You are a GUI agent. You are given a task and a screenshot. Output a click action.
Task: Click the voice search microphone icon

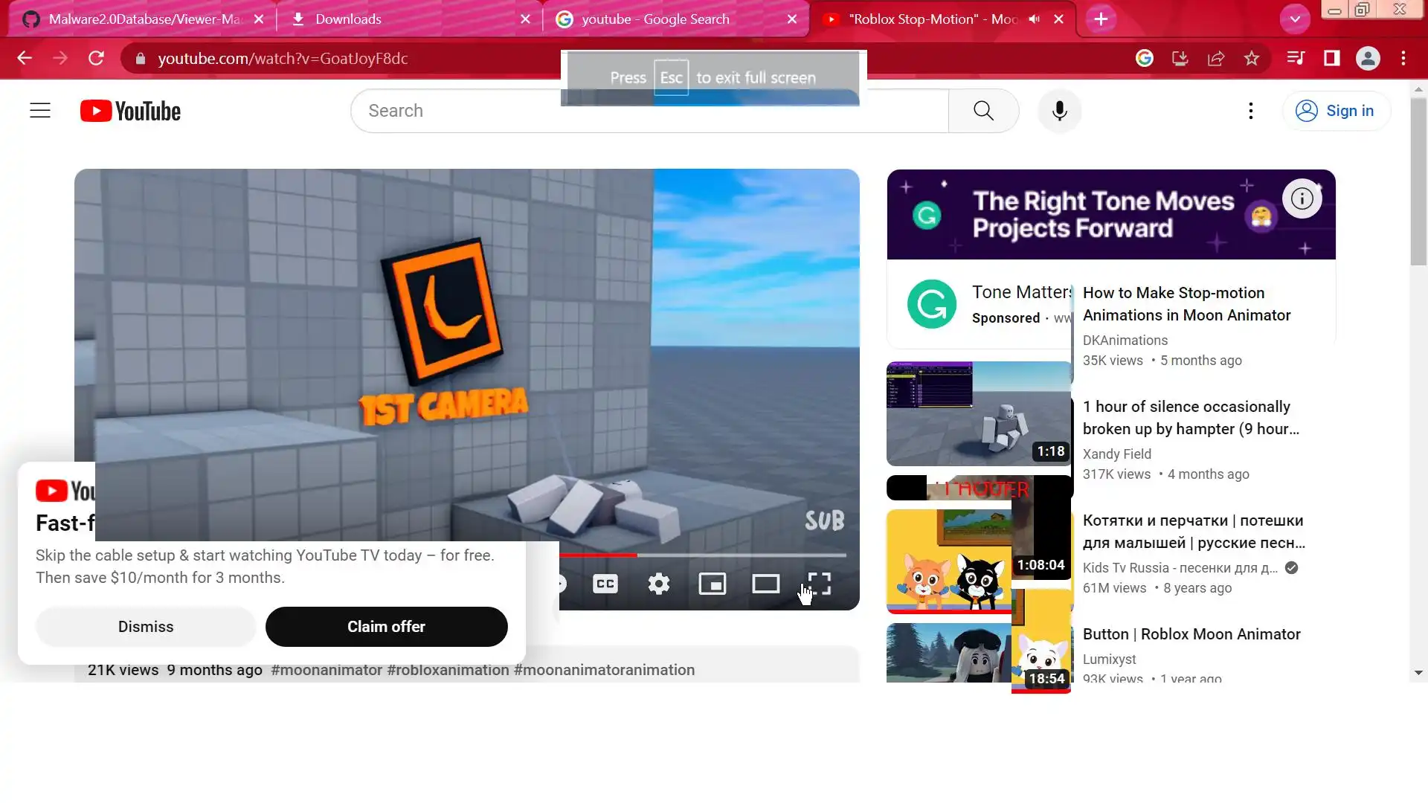pyautogui.click(x=1059, y=111)
